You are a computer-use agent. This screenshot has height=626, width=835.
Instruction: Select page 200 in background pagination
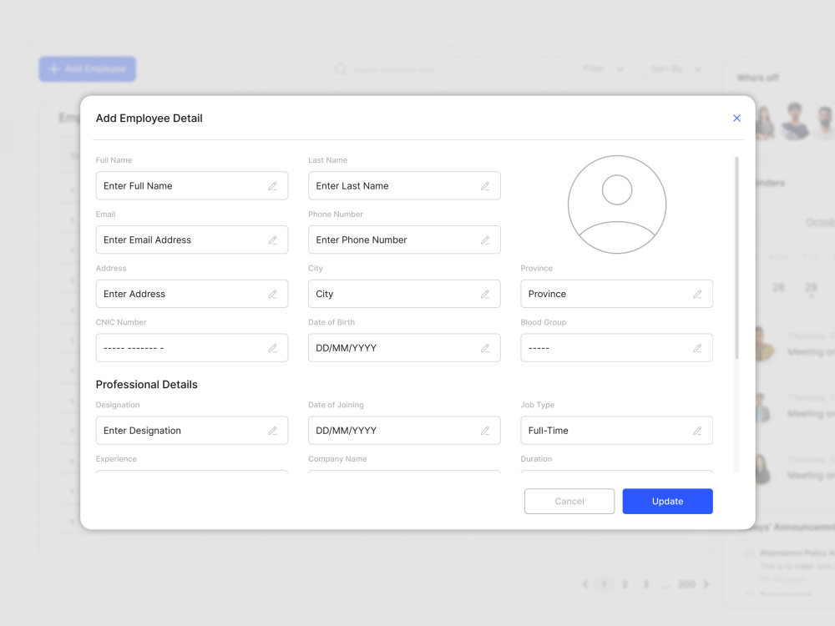[686, 584]
